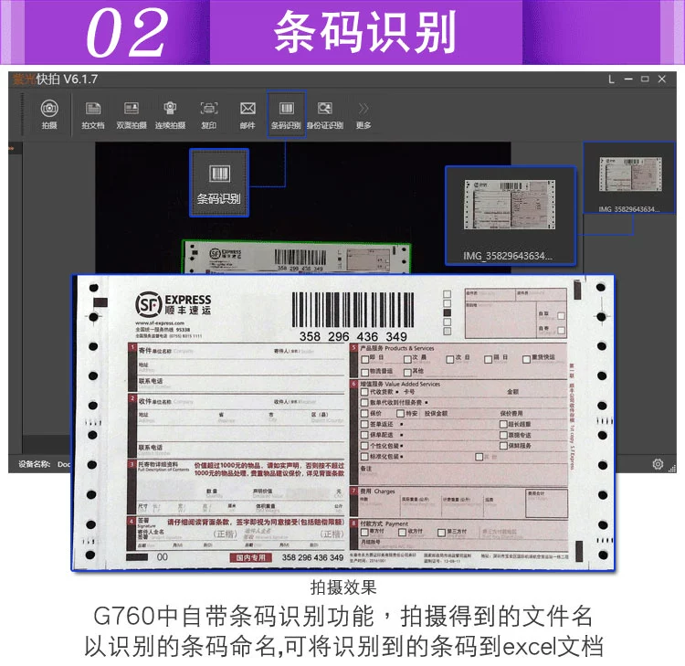
Task: Click the green-outlined live camera preview document
Action: (297, 257)
